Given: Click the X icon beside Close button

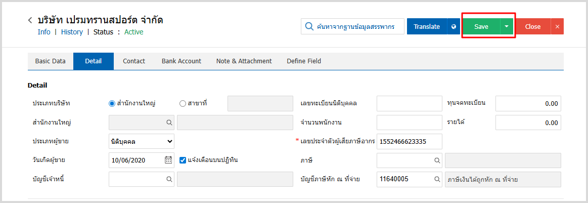Looking at the screenshot, I should click(x=557, y=27).
